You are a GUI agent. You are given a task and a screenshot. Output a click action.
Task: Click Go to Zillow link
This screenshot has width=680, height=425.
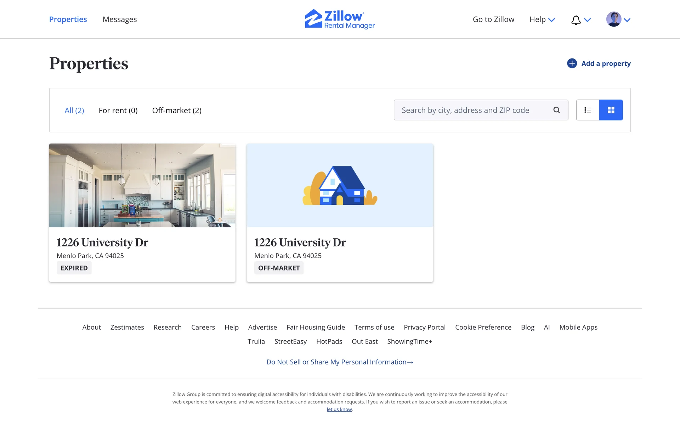tap(493, 19)
